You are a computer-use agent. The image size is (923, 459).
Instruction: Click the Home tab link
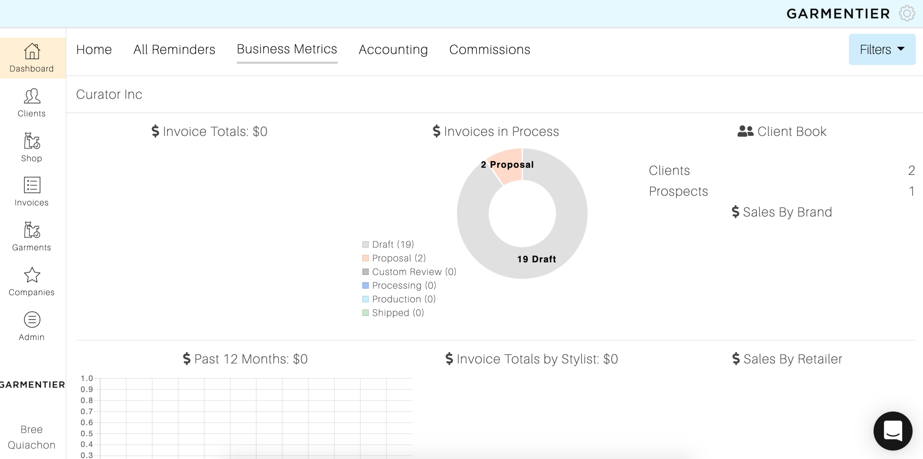click(94, 49)
